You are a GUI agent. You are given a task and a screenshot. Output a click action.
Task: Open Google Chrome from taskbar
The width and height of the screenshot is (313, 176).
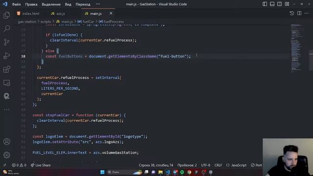coord(189,172)
